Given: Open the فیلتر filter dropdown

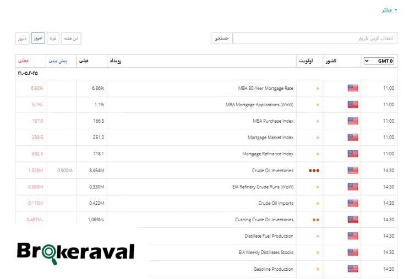Looking at the screenshot, I should click(389, 10).
